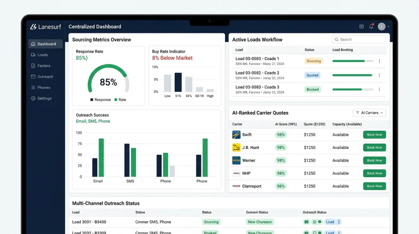Select Load 3031 - B3430 row
Viewport: 419px width, 234px height.
pyautogui.click(x=229, y=222)
